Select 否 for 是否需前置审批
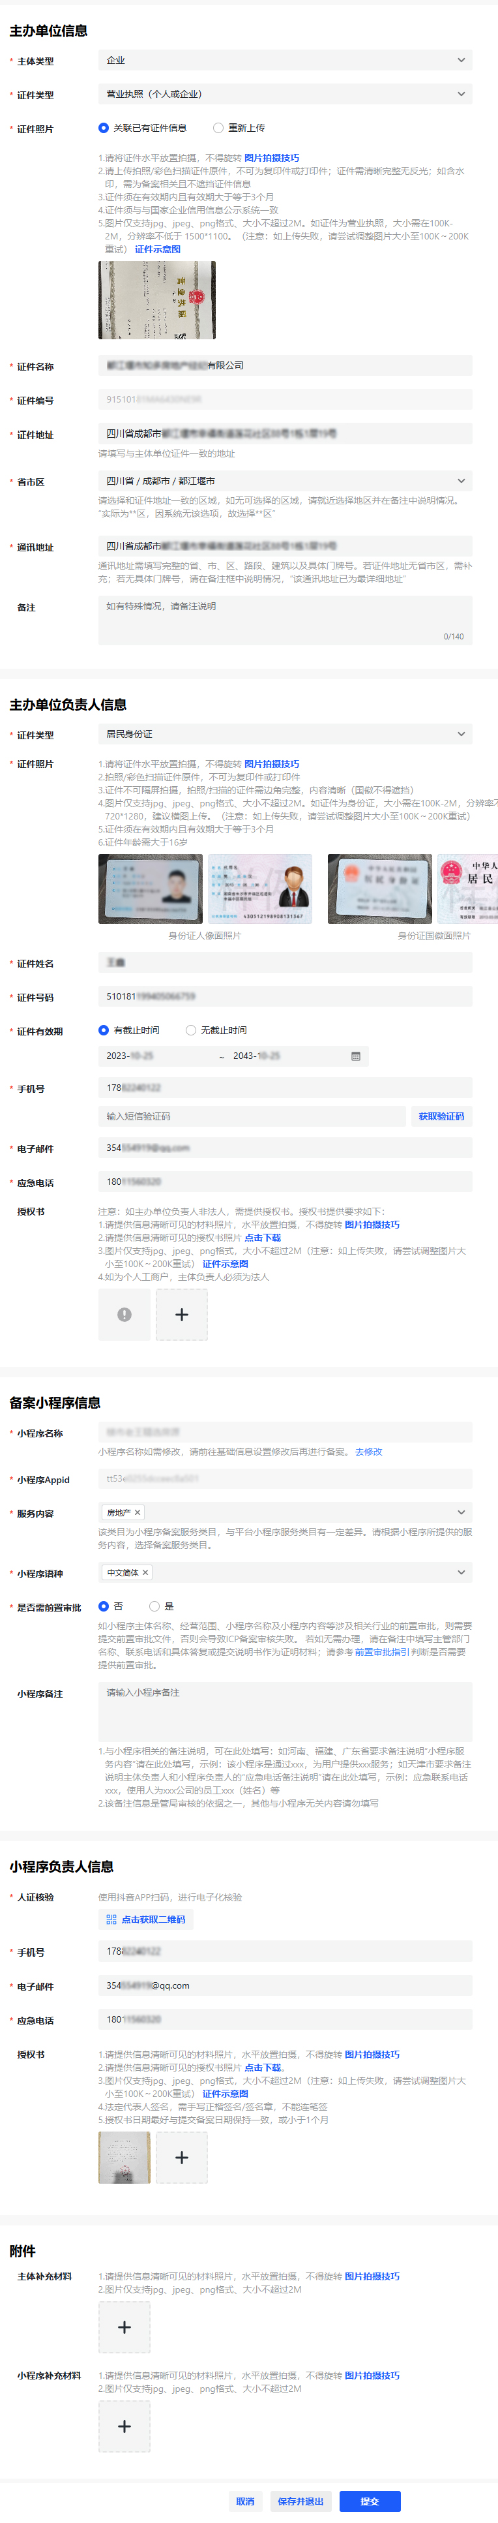Image resolution: width=498 pixels, height=2523 pixels. [x=104, y=1606]
